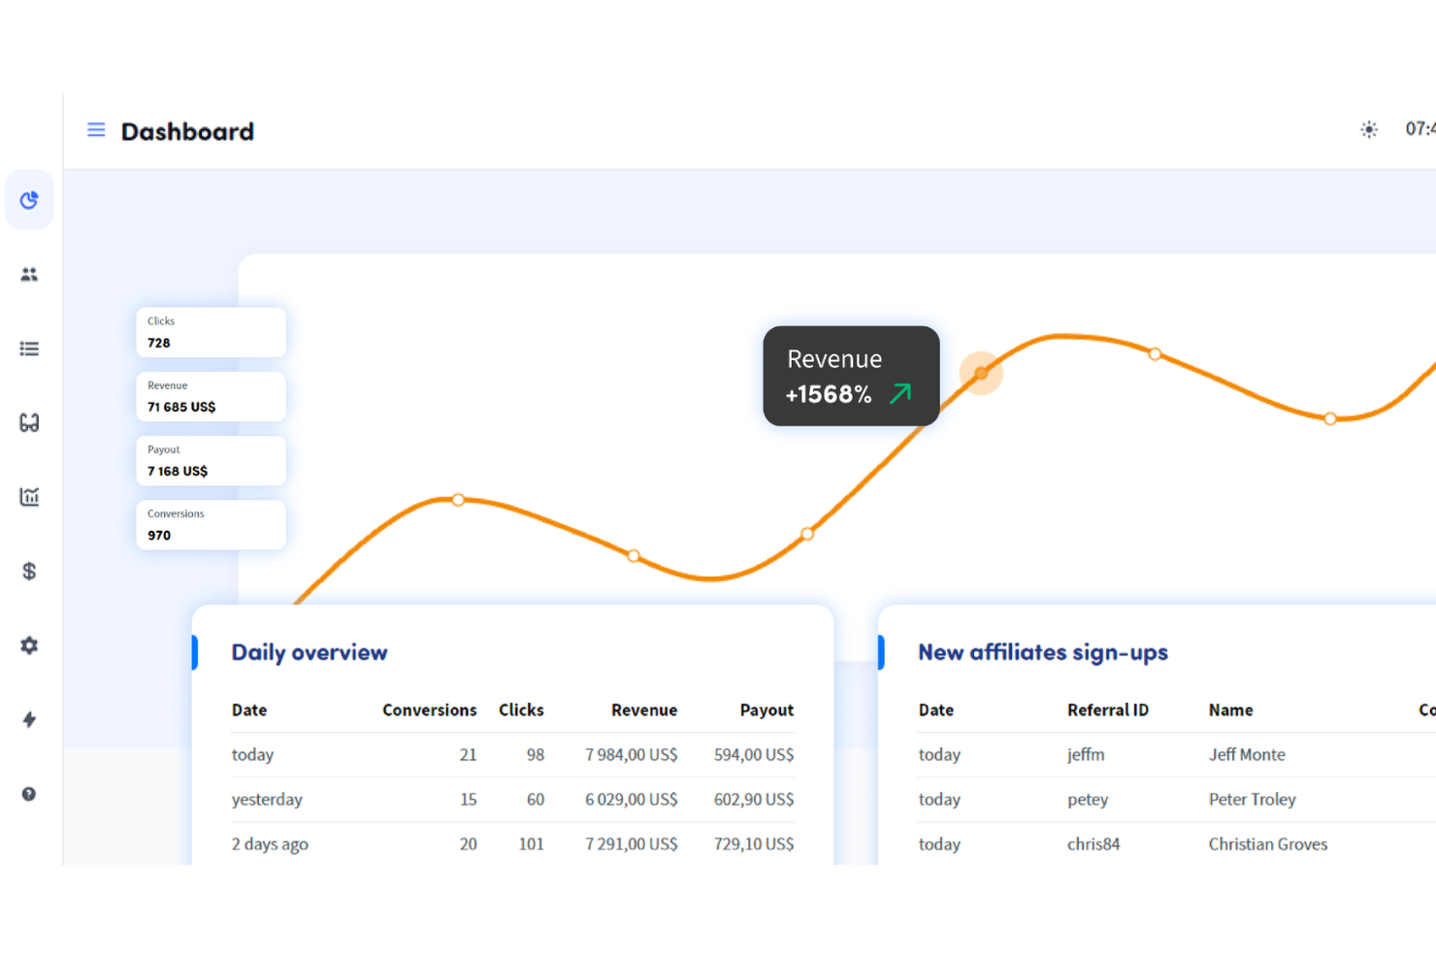The image size is (1436, 958).
Task: Select the Clicks 728 stat card
Action: 211,332
